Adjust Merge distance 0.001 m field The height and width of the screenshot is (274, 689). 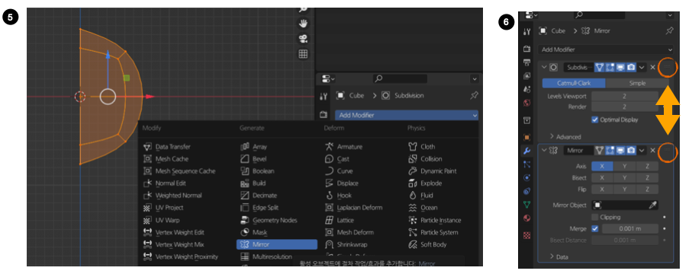(630, 228)
